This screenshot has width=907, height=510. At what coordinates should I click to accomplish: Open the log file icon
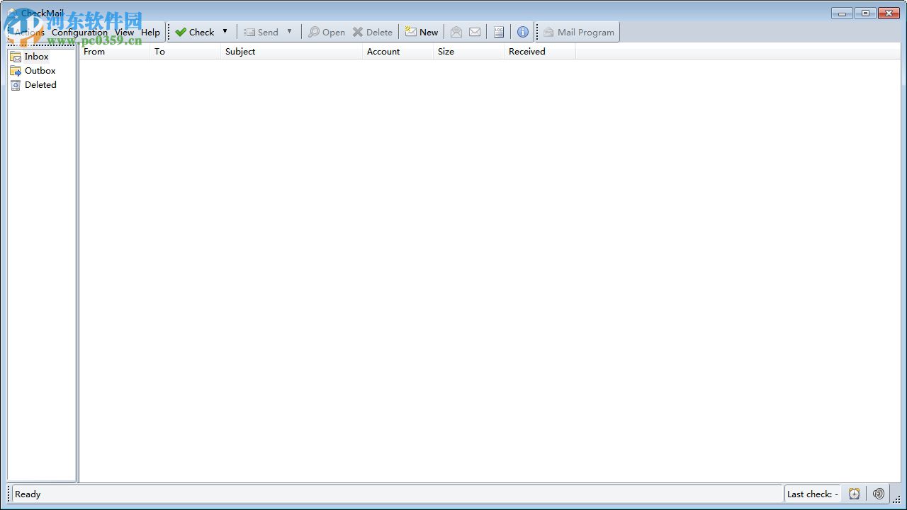point(499,32)
